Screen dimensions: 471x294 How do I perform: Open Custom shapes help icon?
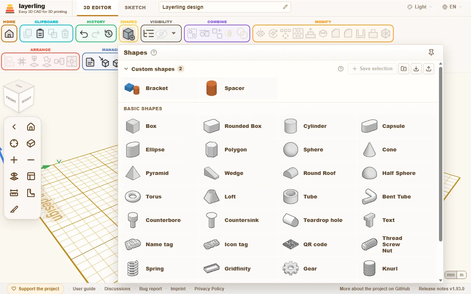(x=341, y=69)
